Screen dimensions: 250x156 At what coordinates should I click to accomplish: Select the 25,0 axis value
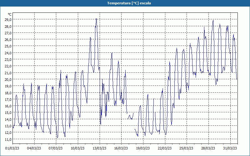[x=8, y=46]
